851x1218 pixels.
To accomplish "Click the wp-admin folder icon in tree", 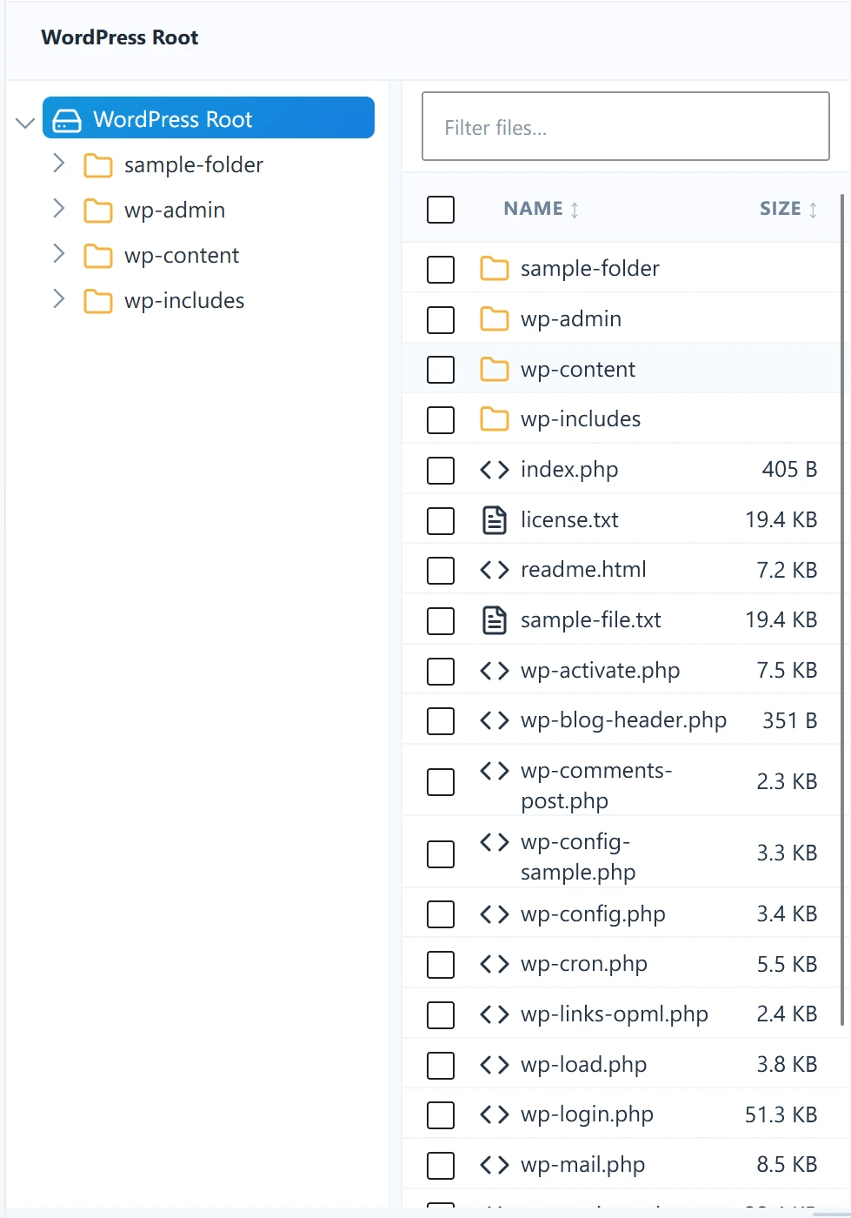I will point(97,211).
